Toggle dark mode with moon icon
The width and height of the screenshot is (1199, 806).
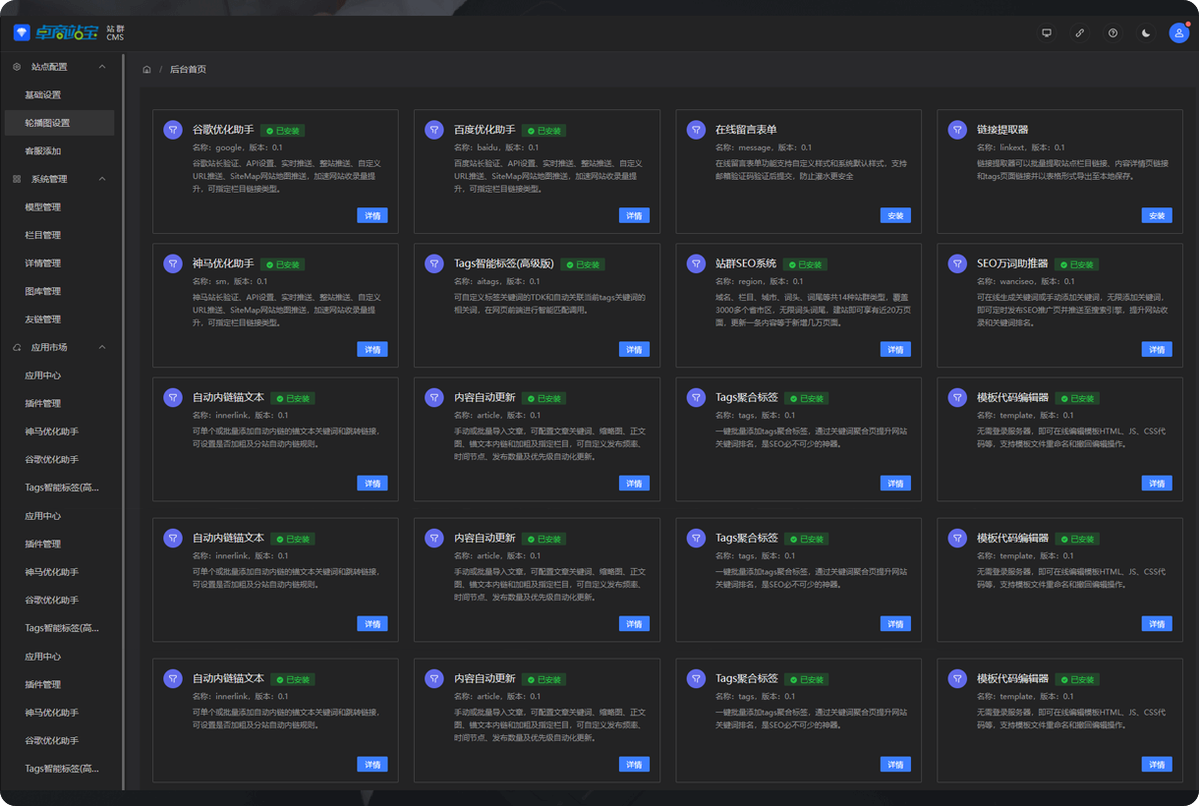click(1146, 32)
